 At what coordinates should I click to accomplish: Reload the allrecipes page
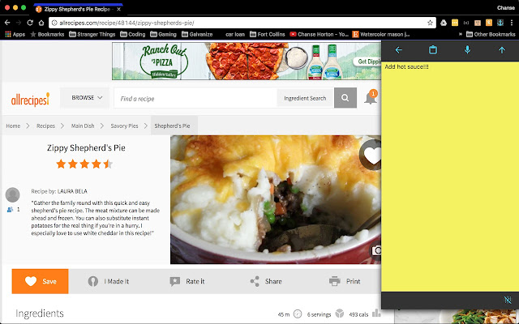point(30,23)
